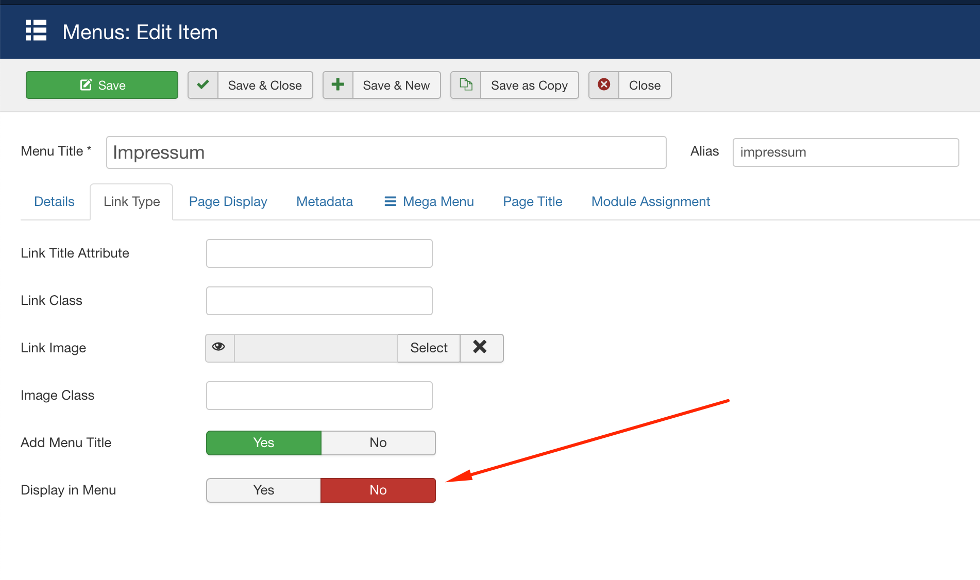Viewport: 980px width, 580px height.
Task: Open the Module Assignment tab
Action: pyautogui.click(x=650, y=201)
